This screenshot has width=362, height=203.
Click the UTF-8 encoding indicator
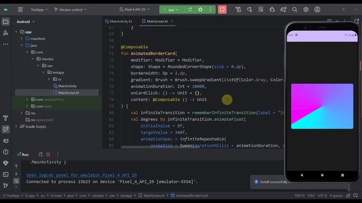pos(322,196)
